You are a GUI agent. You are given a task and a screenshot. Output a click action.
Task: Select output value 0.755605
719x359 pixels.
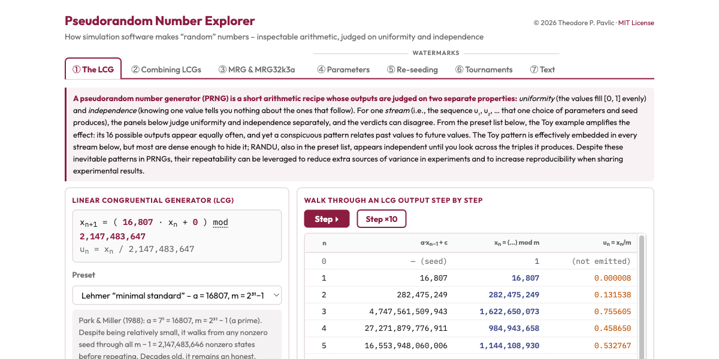point(612,312)
